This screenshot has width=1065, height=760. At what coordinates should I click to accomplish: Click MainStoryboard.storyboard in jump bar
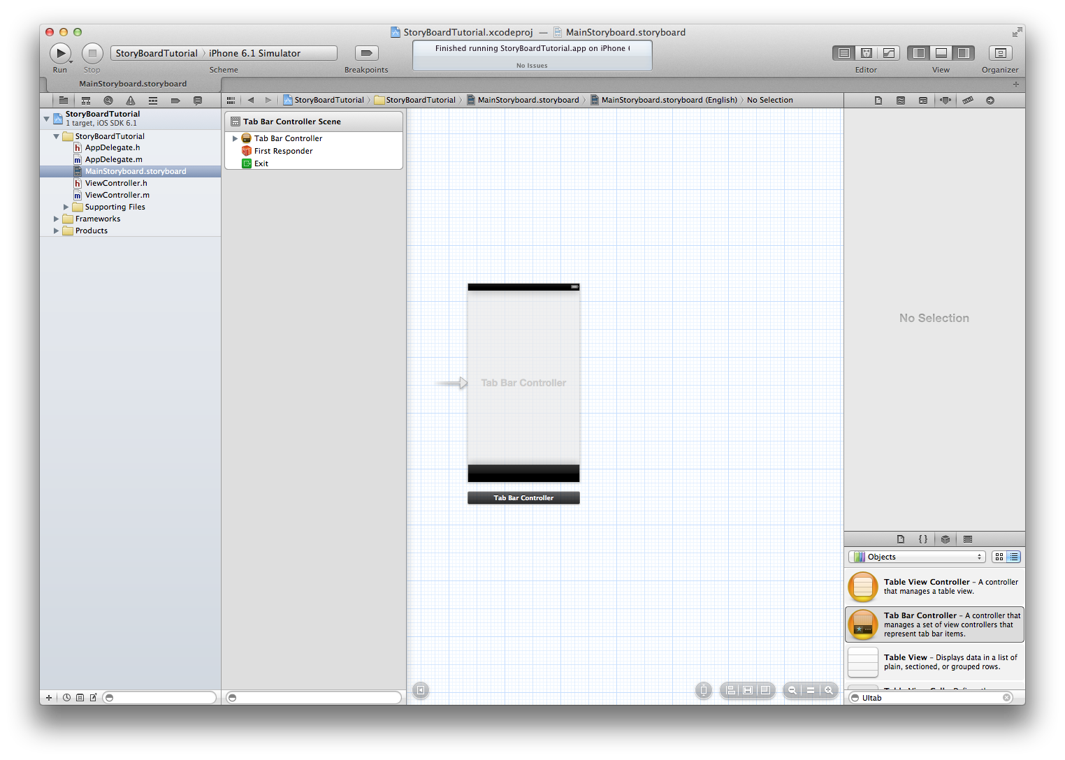pyautogui.click(x=523, y=100)
